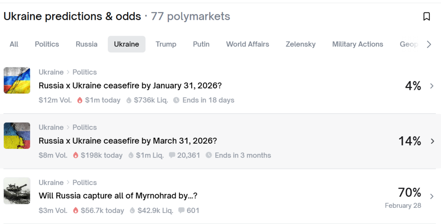Screen dimensions: 441x224
Task: Click the tank thumbnail for the Myrnohrad market
Action: tap(17, 191)
